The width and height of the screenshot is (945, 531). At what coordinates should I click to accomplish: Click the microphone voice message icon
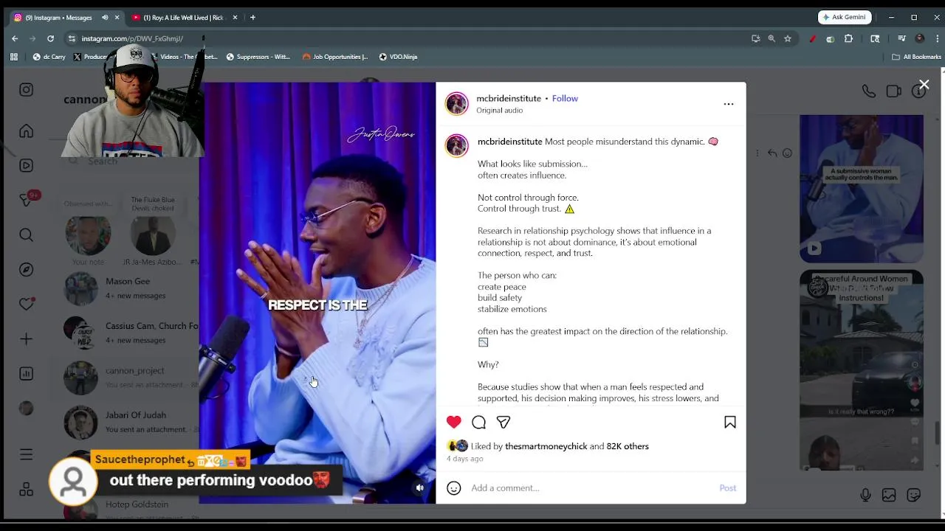coord(865,495)
